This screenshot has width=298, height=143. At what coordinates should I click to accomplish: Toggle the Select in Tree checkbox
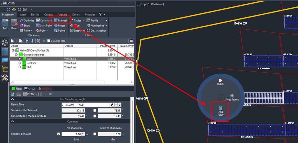49,41
